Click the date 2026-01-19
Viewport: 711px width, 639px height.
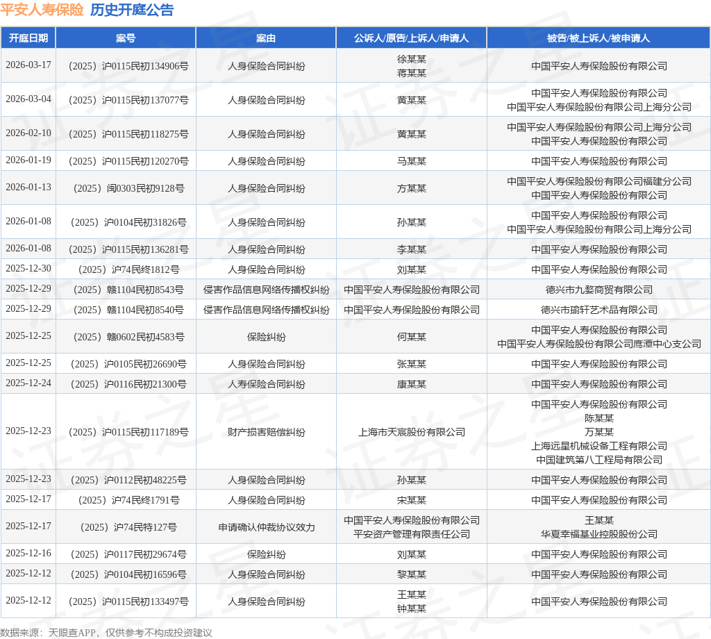click(x=28, y=160)
